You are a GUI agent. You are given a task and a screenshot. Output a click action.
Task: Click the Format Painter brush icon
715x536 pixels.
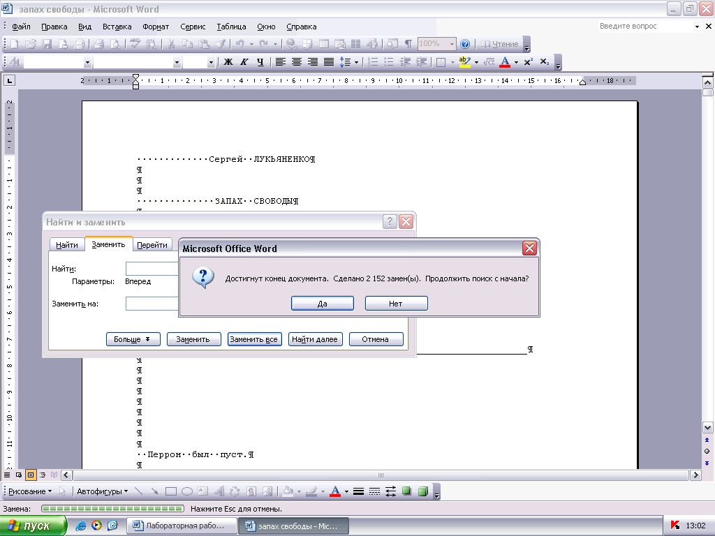220,44
